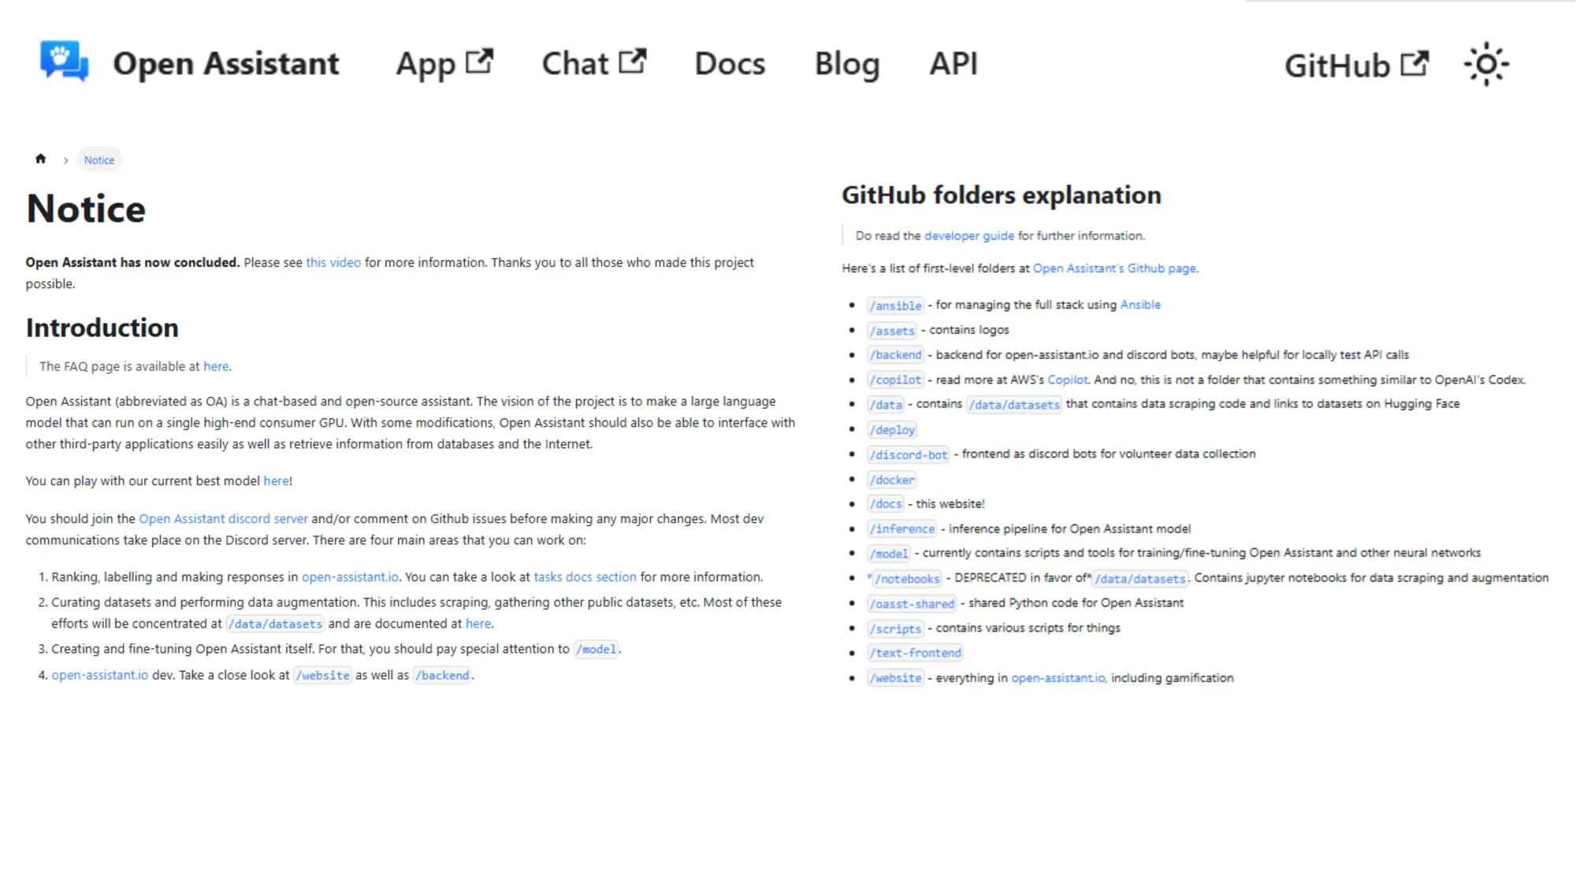1576x886 pixels.
Task: Click the /model folder link in folders list
Action: pos(889,554)
